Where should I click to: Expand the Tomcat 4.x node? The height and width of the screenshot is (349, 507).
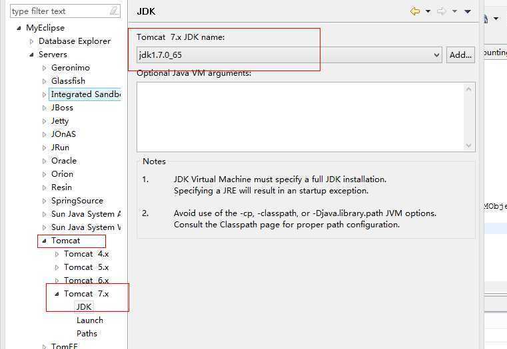coord(57,254)
